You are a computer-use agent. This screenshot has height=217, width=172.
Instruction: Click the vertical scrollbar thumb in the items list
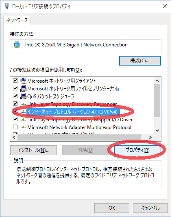[157, 101]
